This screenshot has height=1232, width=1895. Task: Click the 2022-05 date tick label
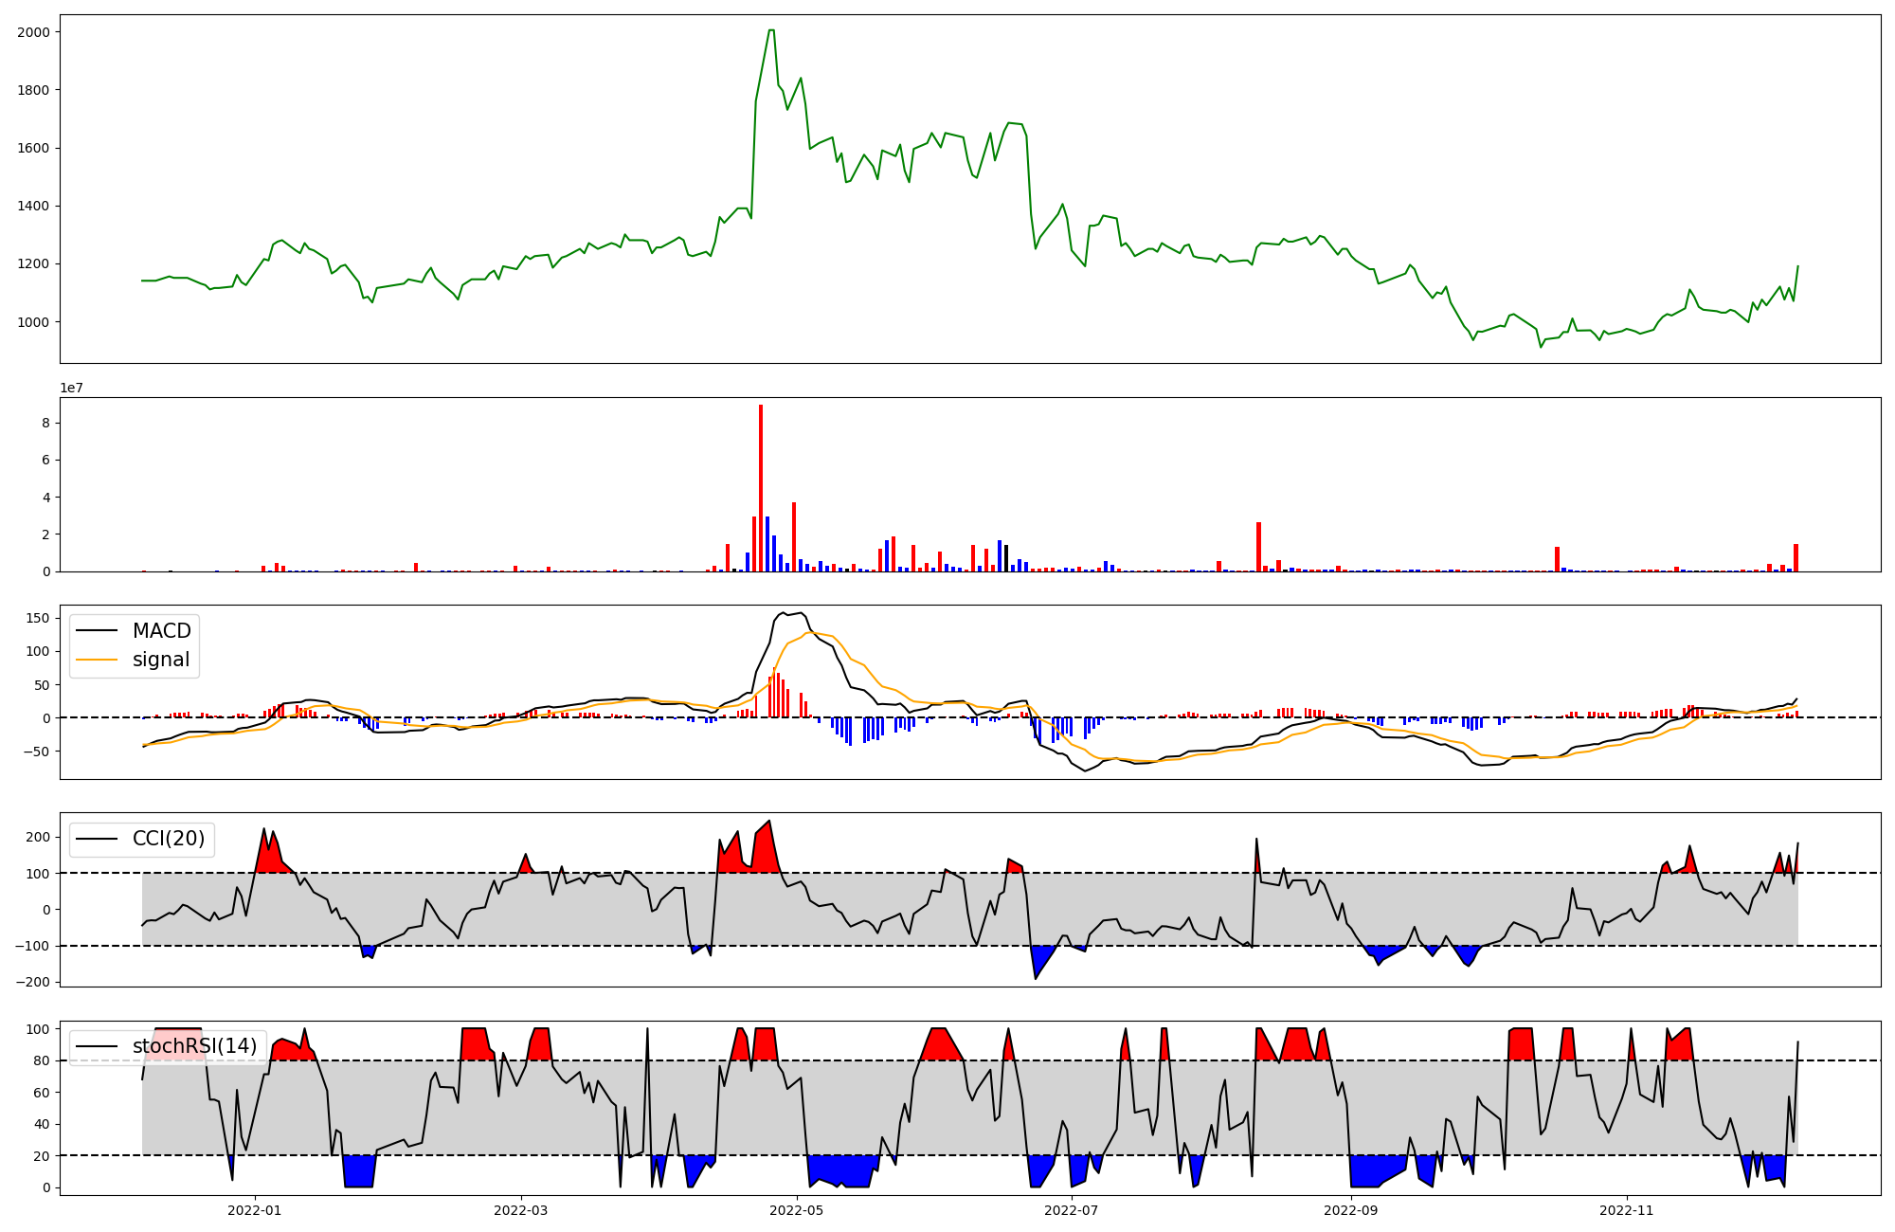[796, 1210]
